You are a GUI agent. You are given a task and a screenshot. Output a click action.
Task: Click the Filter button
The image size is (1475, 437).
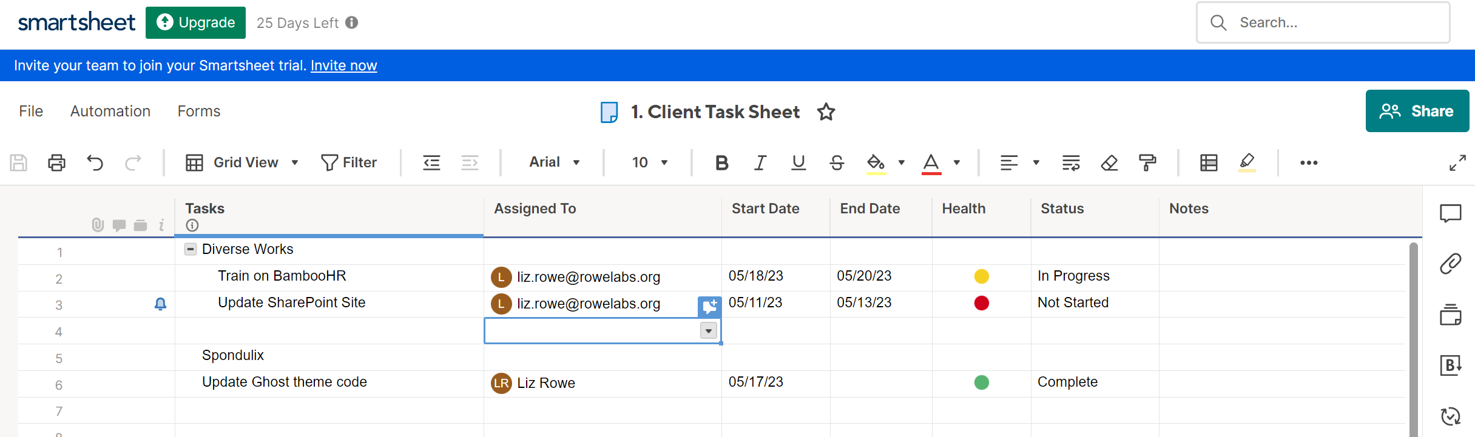pyautogui.click(x=349, y=162)
